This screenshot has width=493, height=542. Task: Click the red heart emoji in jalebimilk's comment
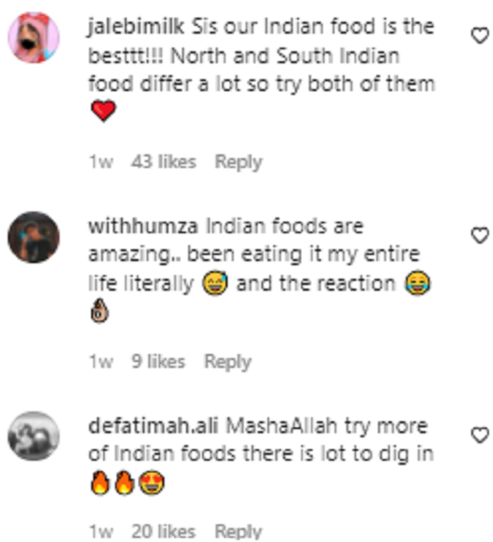click(103, 111)
